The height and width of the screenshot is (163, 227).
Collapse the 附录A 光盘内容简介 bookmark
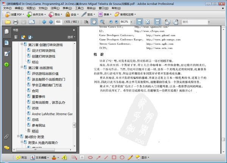tap(22, 142)
